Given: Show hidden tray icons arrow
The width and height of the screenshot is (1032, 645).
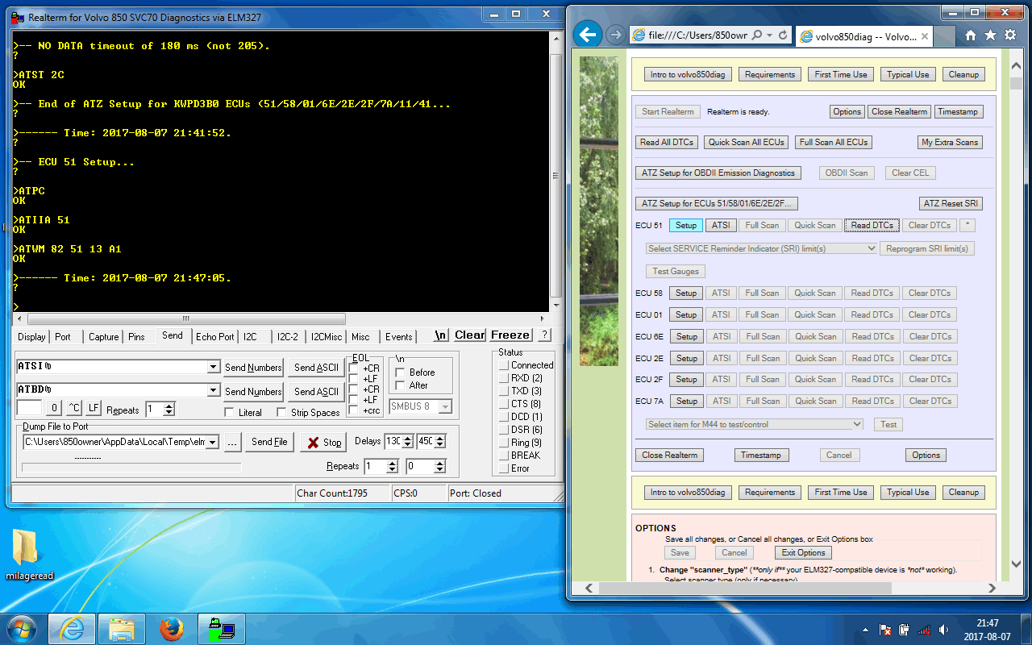Looking at the screenshot, I should click(x=865, y=630).
